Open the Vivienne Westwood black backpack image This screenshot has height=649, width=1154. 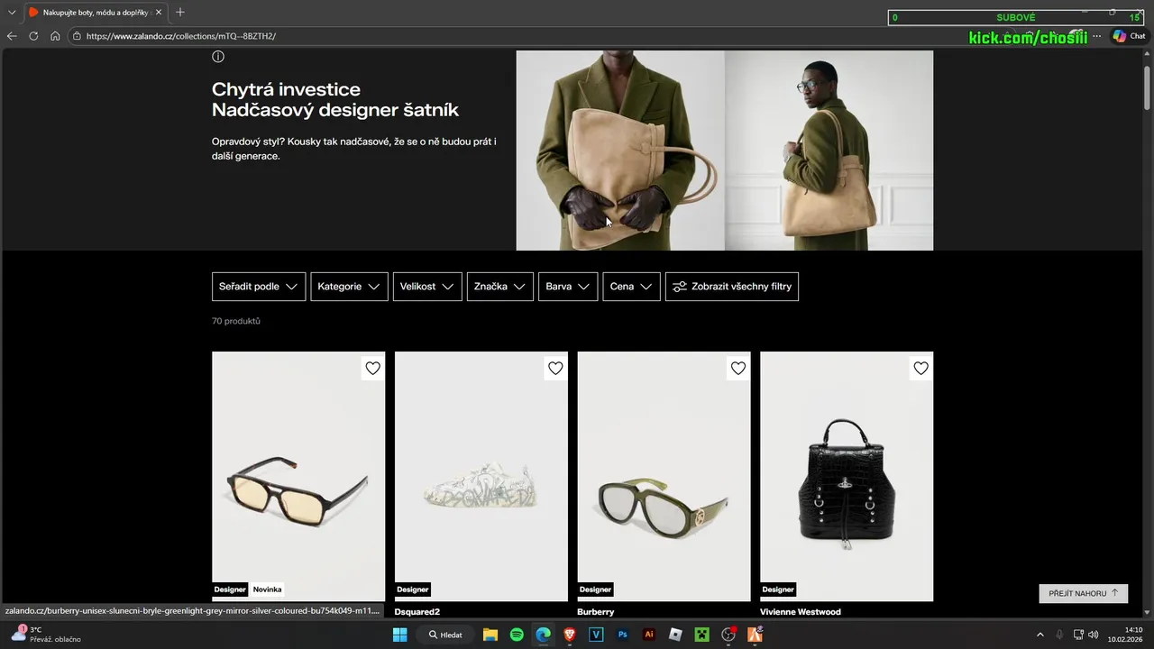click(847, 476)
